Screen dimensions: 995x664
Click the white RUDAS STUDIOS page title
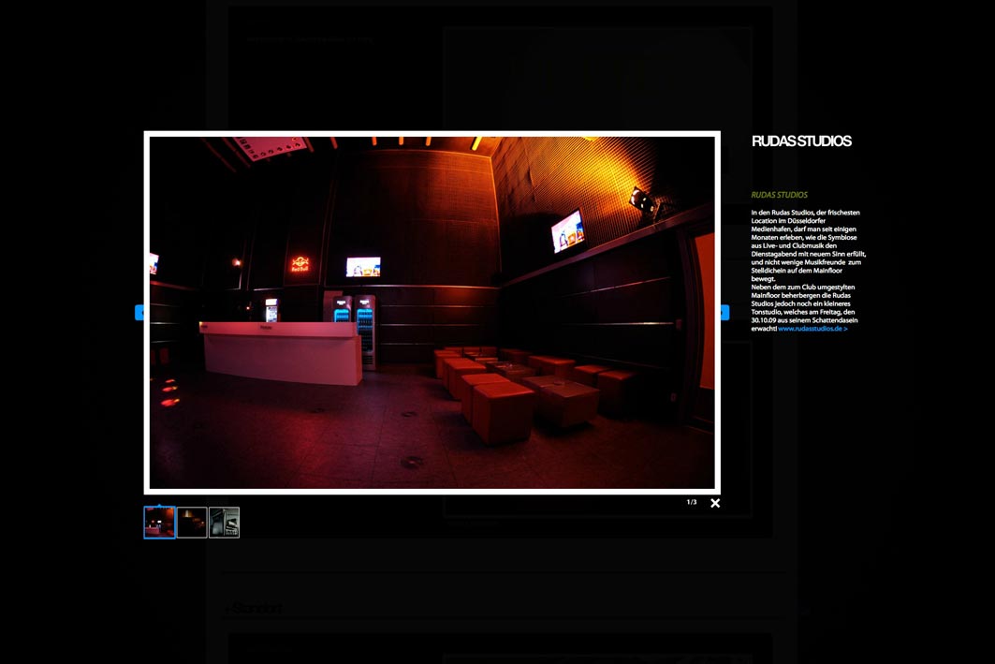click(x=801, y=141)
